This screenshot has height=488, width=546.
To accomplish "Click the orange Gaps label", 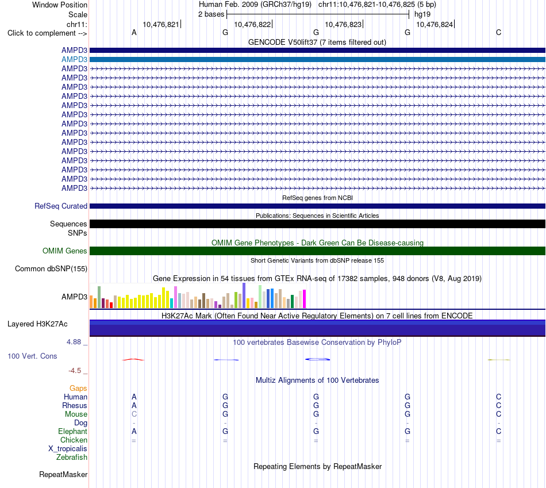I will click(78, 389).
